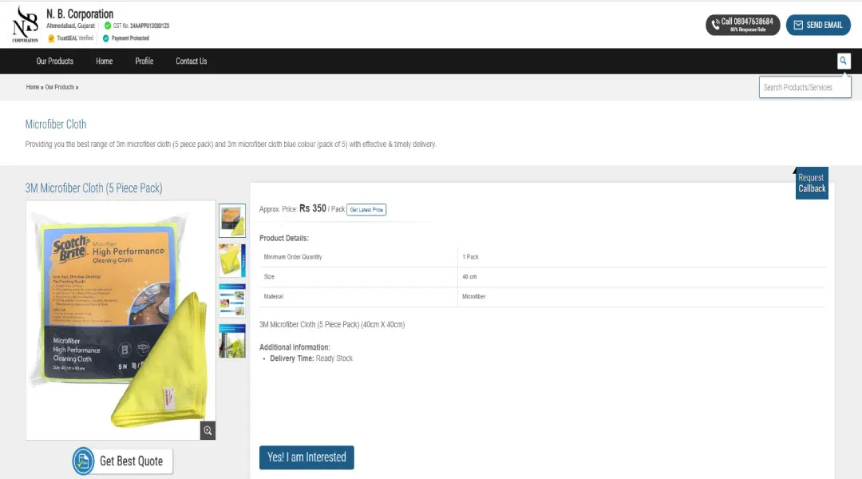The width and height of the screenshot is (862, 479).
Task: Open the Contact Us menu item
Action: click(192, 61)
